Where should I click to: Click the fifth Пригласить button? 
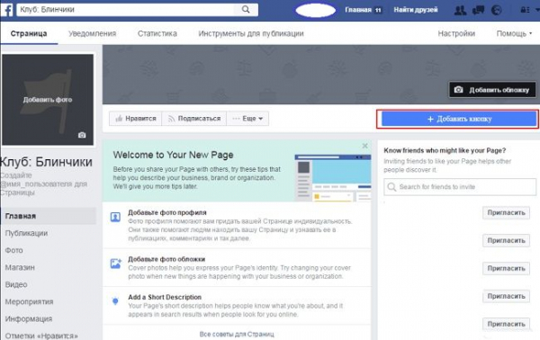506,324
